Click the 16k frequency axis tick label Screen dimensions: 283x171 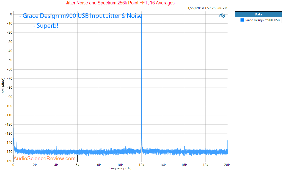click(x=184, y=165)
